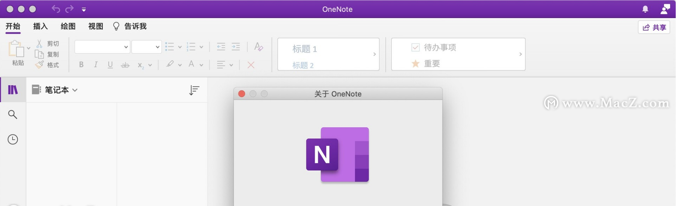
Task: Expand the subscript options arrow
Action: (x=150, y=65)
